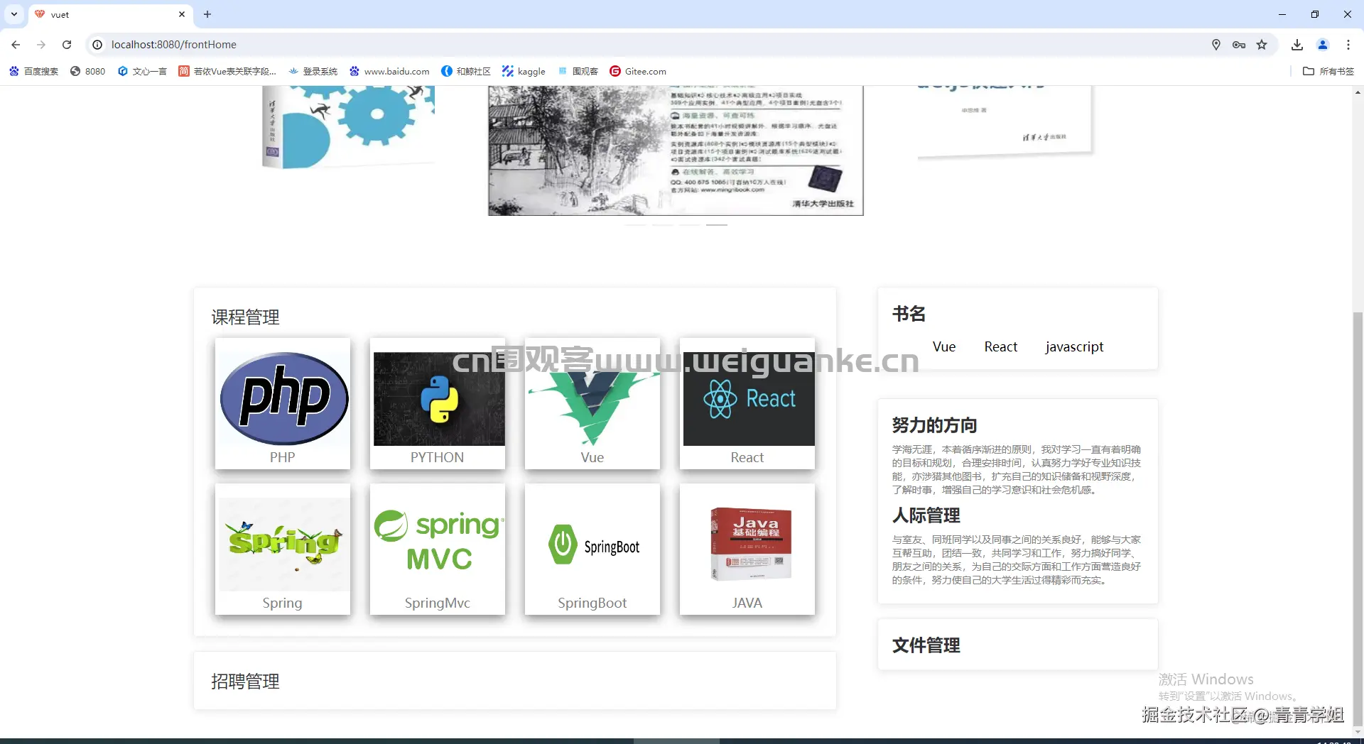
Task: Close the vuet tab
Action: [x=182, y=14]
